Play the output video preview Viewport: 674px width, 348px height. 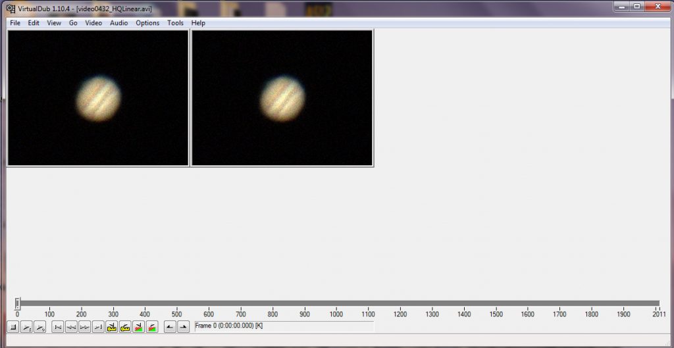(x=39, y=328)
